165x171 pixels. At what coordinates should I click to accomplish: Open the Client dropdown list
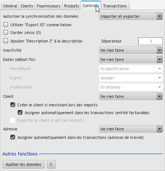coord(131,96)
